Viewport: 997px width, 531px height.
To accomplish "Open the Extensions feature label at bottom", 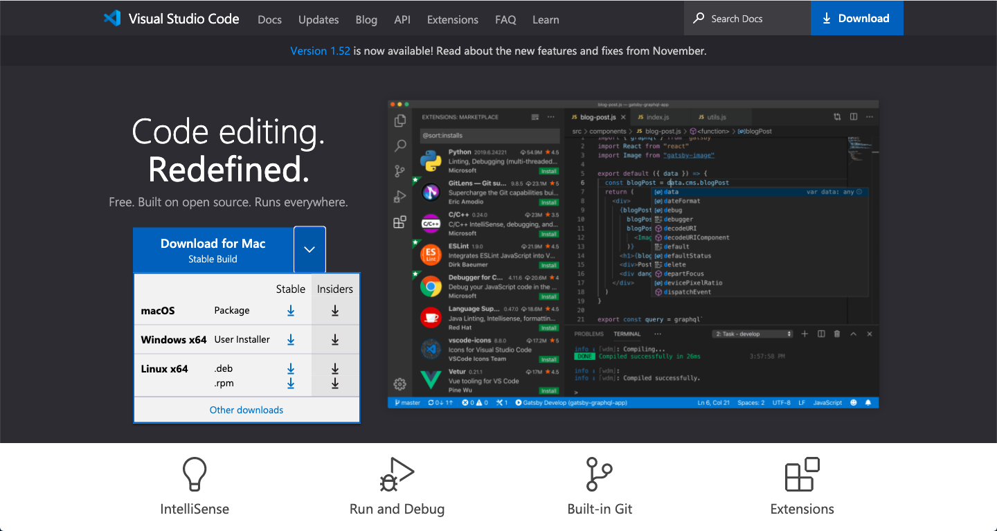I will [x=802, y=509].
